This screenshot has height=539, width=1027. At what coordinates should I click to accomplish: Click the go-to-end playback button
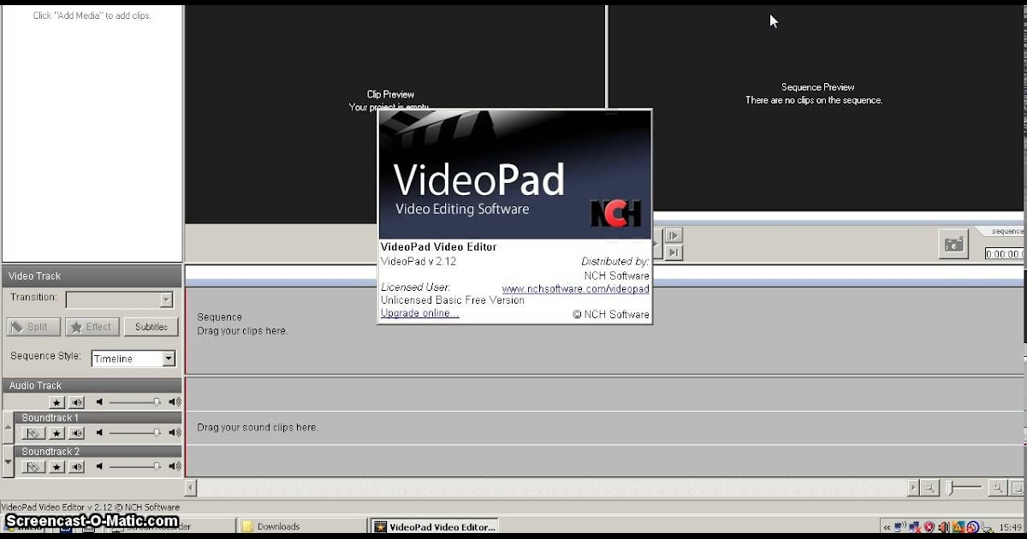pyautogui.click(x=674, y=253)
